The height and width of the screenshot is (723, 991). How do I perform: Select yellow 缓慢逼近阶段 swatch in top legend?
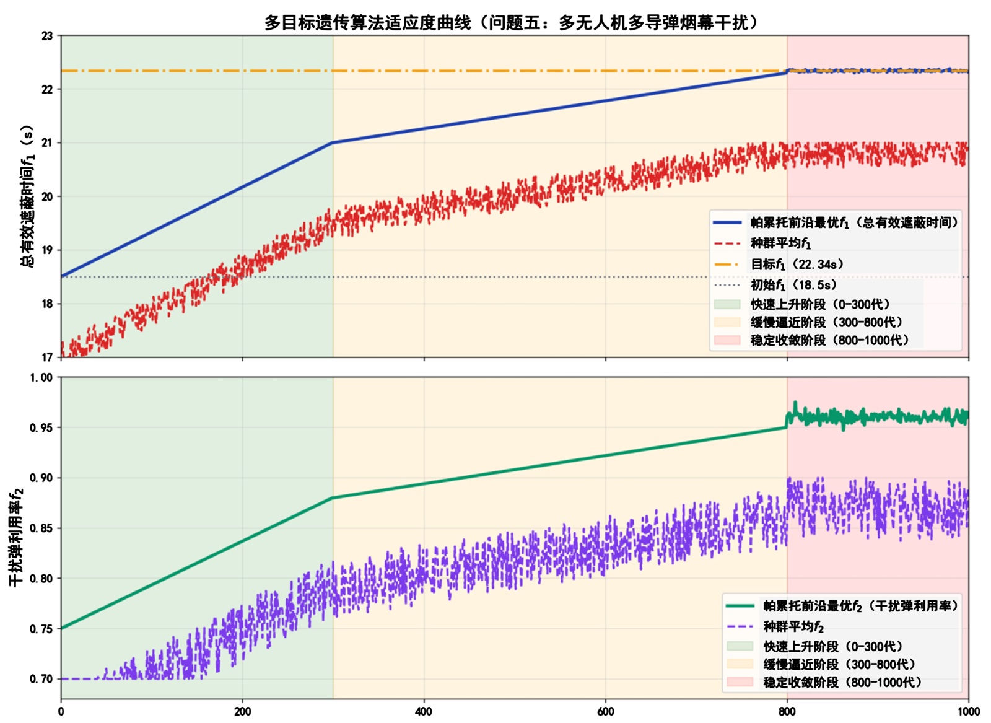(x=727, y=322)
